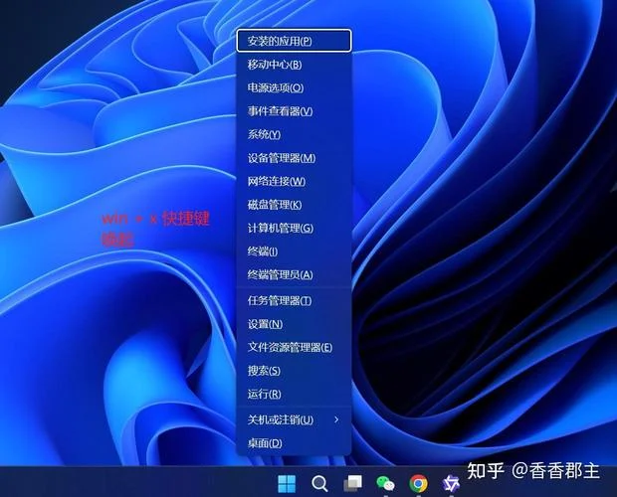Screen dimensions: 617x497
Task: Select 系统(Y) menu item
Action: pyautogui.click(x=294, y=134)
